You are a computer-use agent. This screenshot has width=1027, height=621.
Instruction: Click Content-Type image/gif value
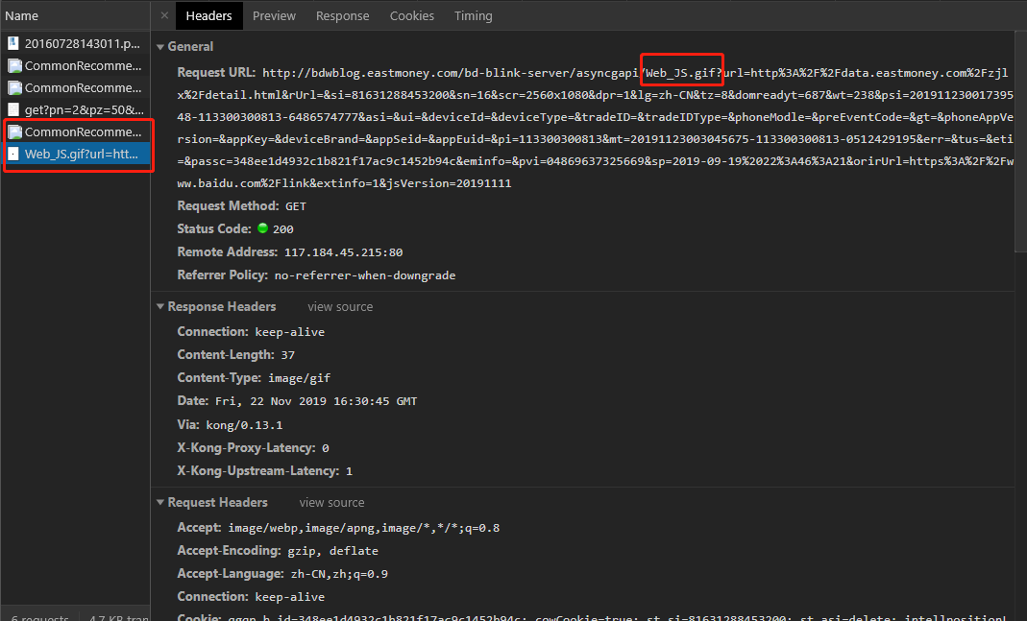300,378
